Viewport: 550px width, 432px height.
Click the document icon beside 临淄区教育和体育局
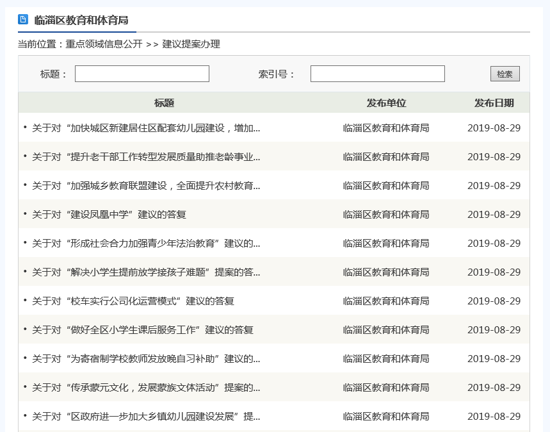pyautogui.click(x=23, y=19)
